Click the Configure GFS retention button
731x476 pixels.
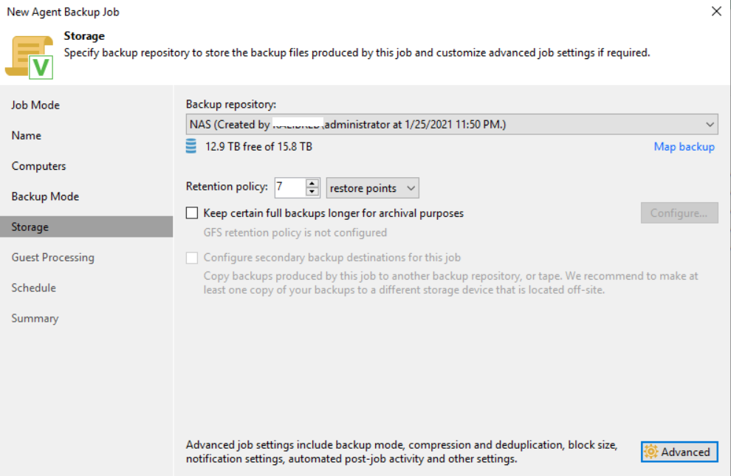[679, 213]
